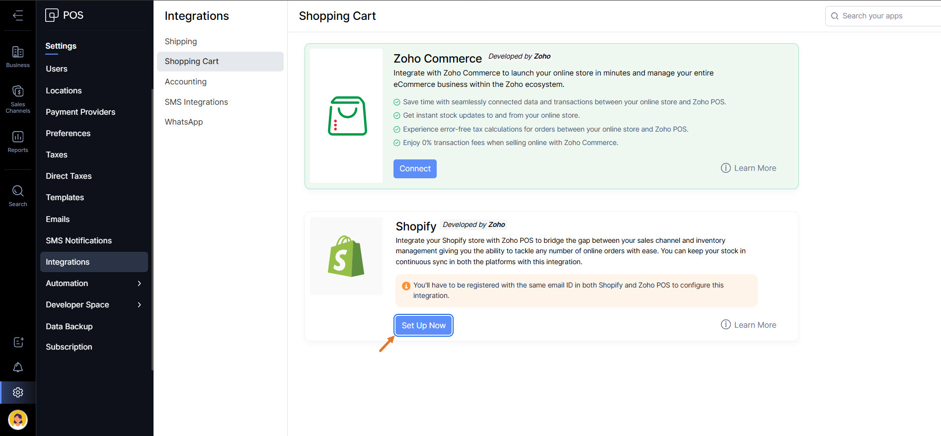Screen dimensions: 941x436
Task: Open Payment Providers settings
Action: tap(80, 112)
